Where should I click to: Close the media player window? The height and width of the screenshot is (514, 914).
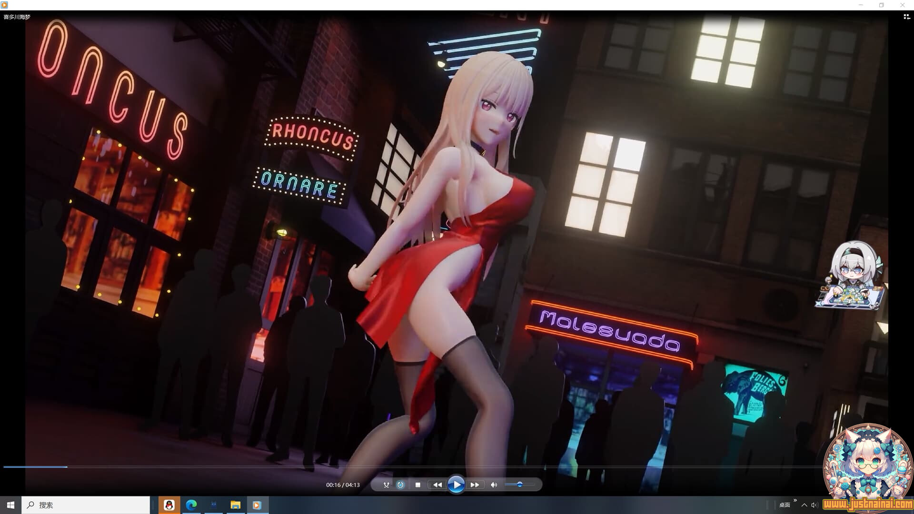point(903,5)
